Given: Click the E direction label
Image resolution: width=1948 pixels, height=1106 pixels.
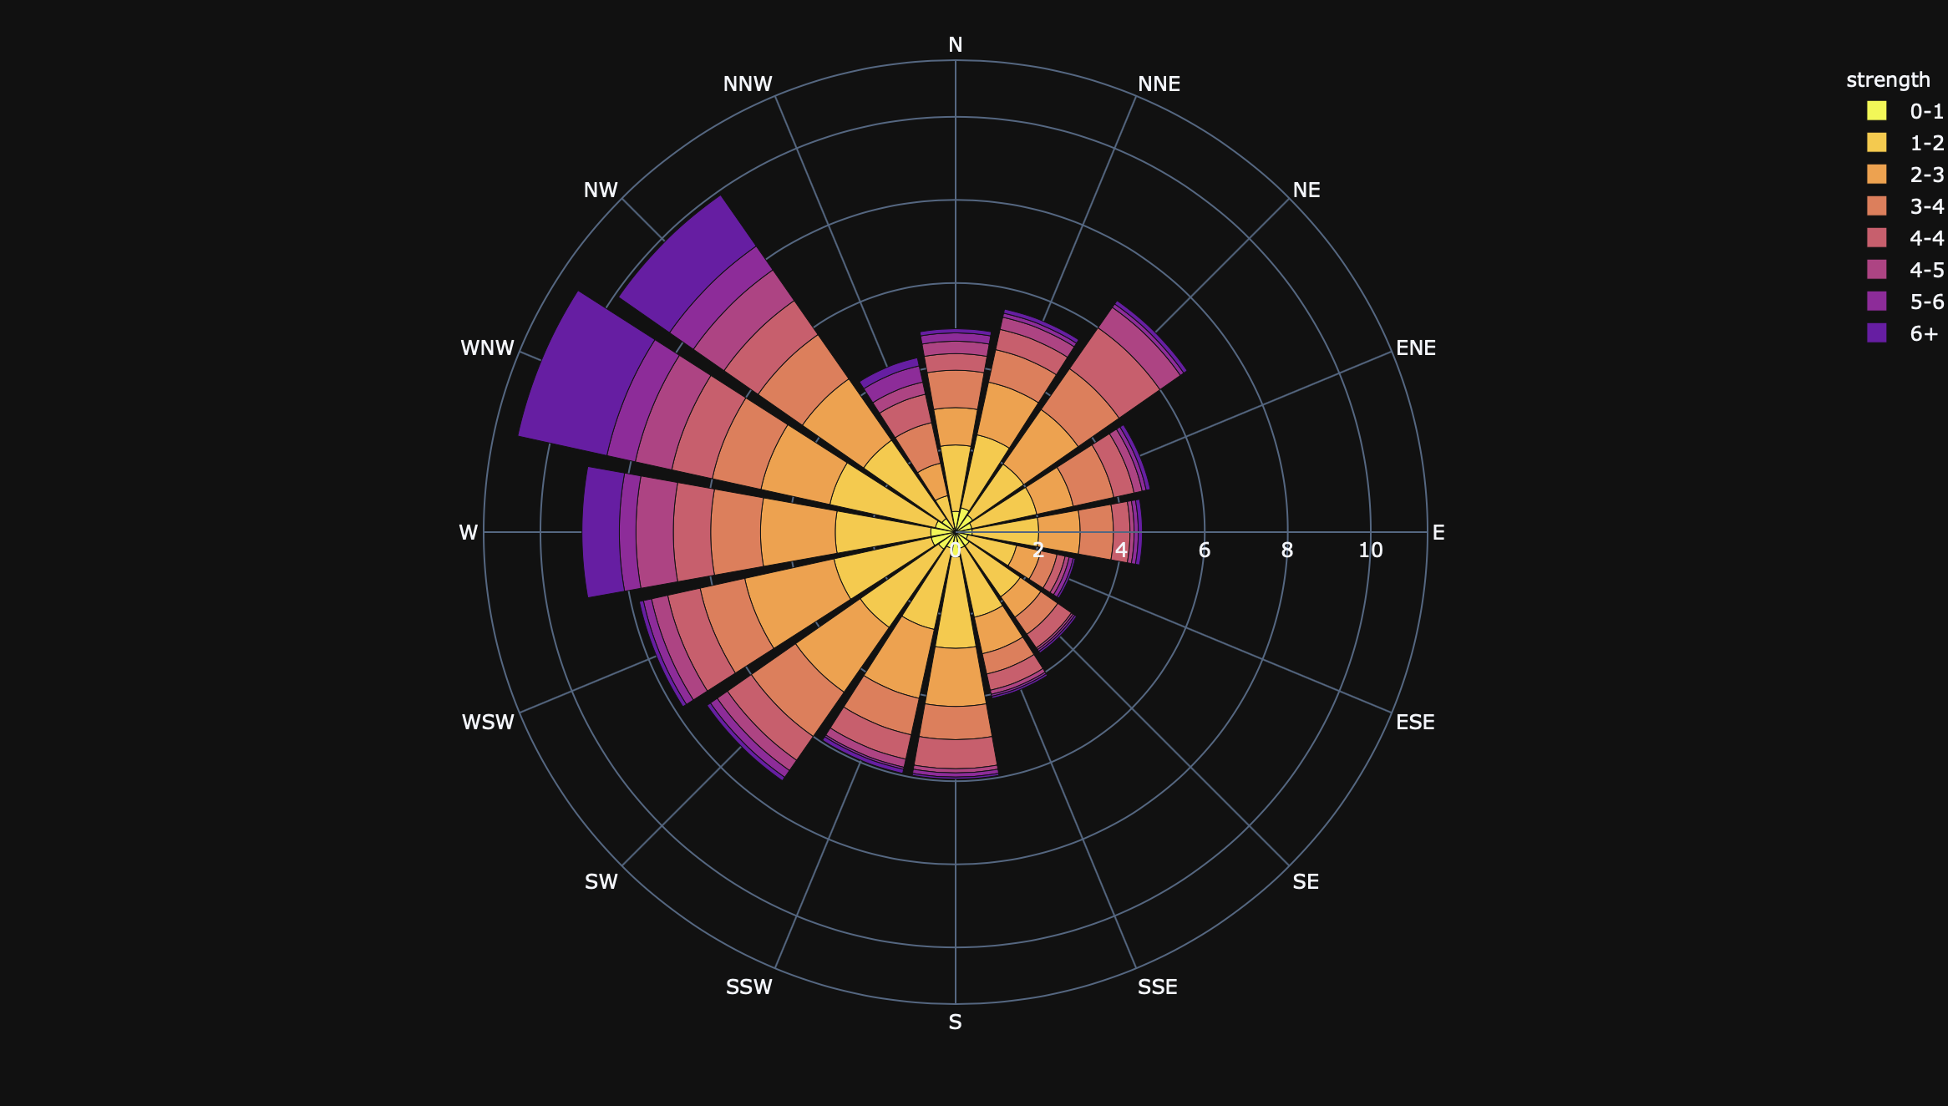Looking at the screenshot, I should click(1438, 533).
